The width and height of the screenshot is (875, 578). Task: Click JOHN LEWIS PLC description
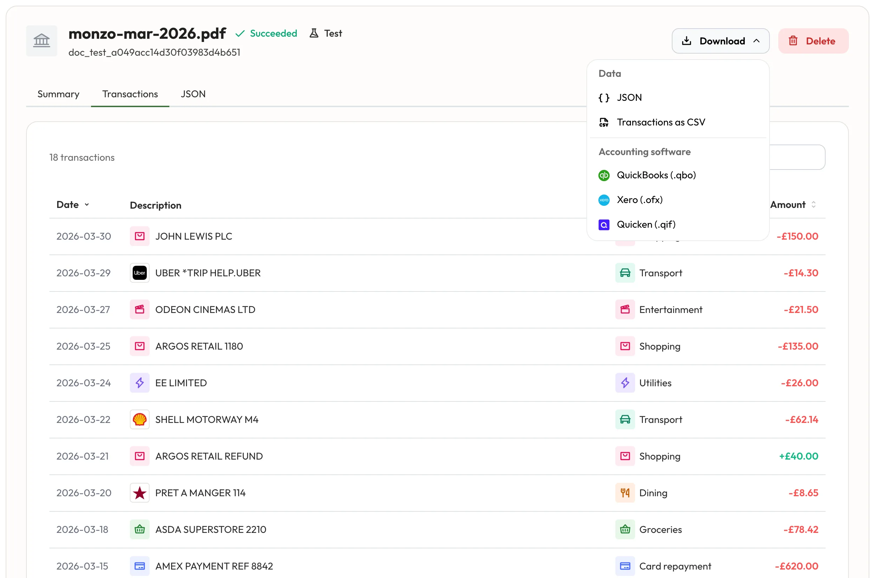click(x=194, y=236)
